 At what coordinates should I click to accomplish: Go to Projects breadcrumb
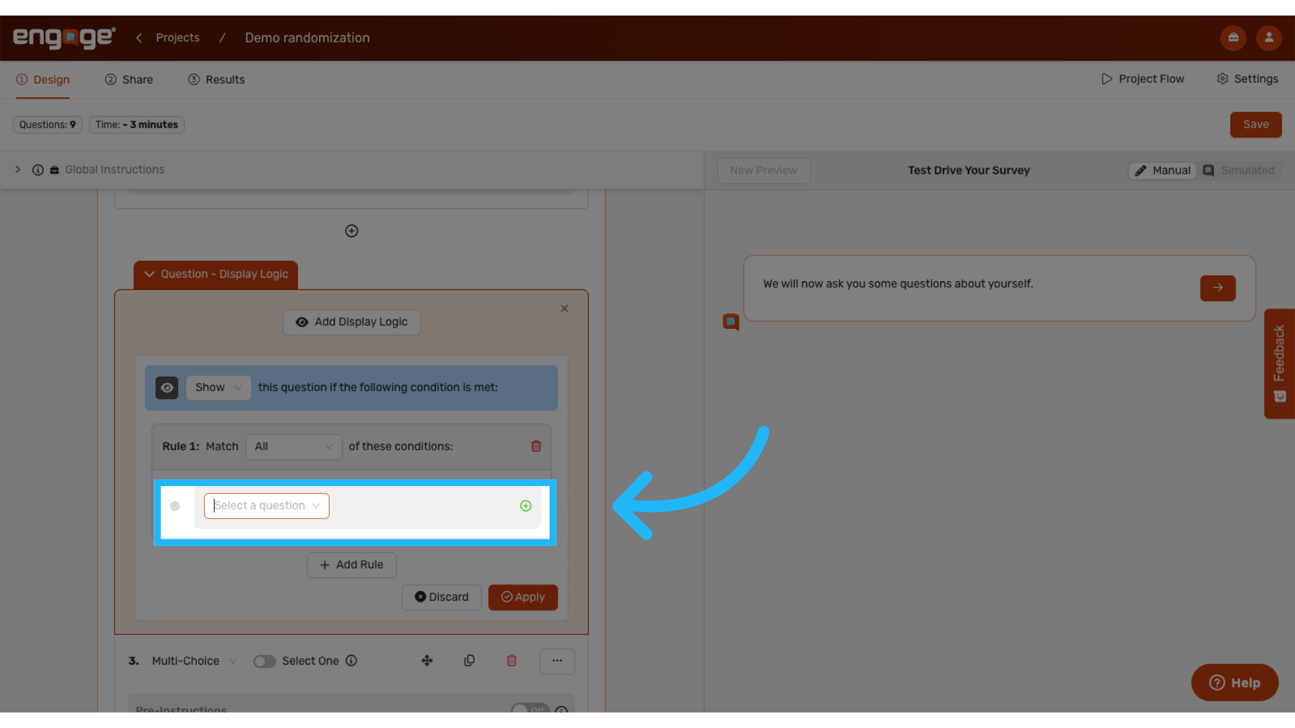pos(178,38)
